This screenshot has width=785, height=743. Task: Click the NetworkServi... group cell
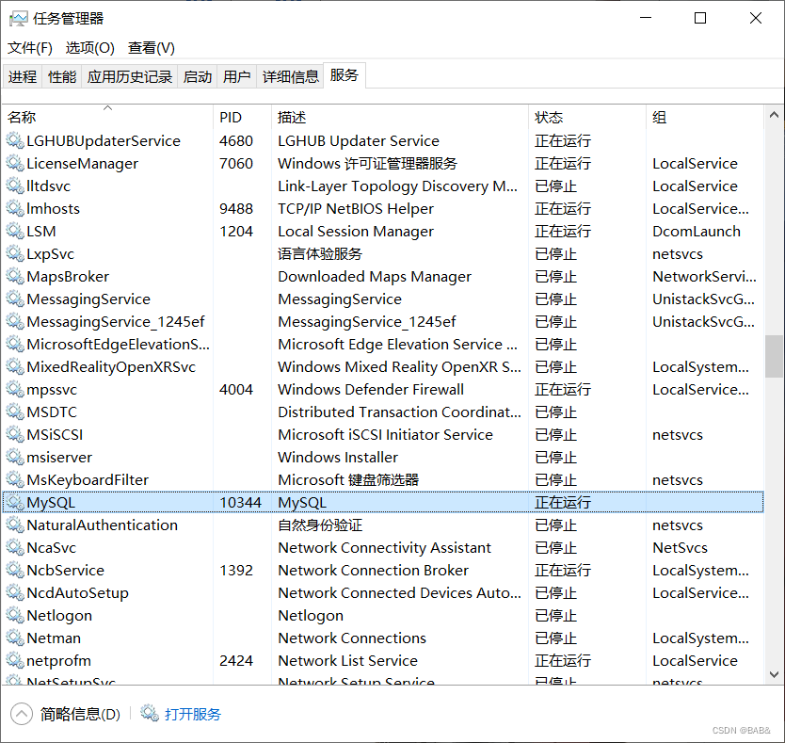coord(704,276)
